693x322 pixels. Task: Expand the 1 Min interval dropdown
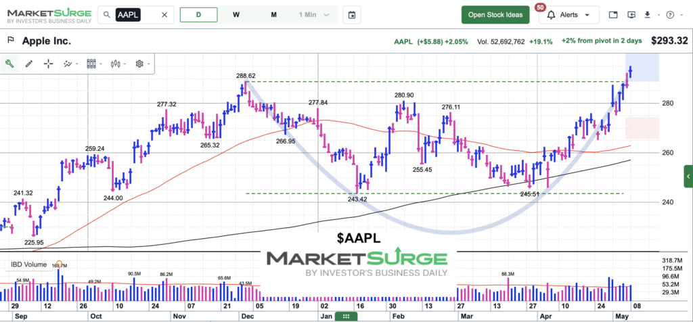(327, 15)
